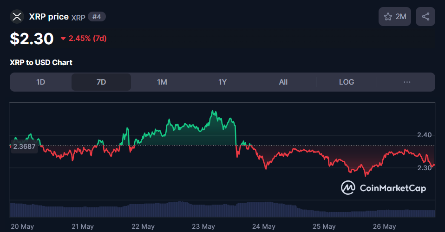Open the more options ellipsis menu
This screenshot has width=445, height=232.
click(x=407, y=82)
